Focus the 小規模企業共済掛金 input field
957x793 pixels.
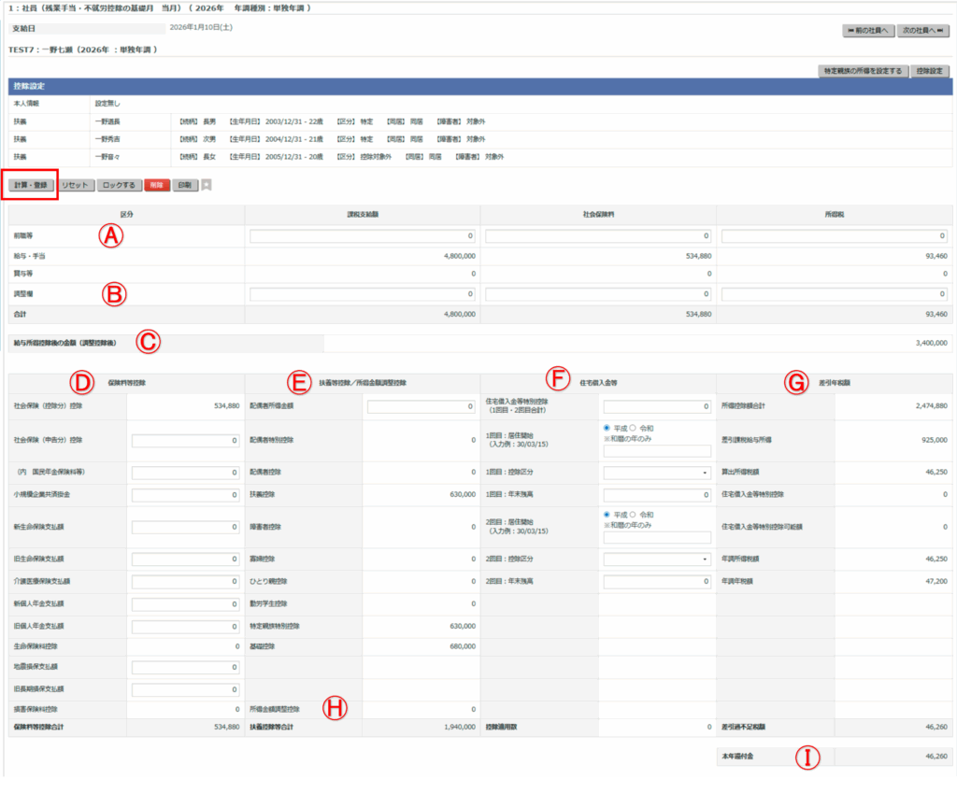[186, 495]
